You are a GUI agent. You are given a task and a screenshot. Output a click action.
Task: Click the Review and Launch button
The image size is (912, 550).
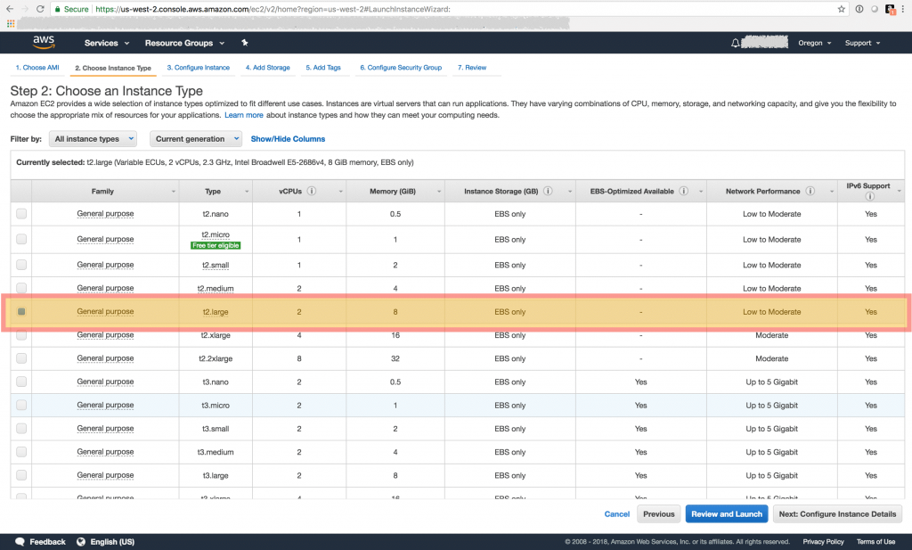point(727,514)
